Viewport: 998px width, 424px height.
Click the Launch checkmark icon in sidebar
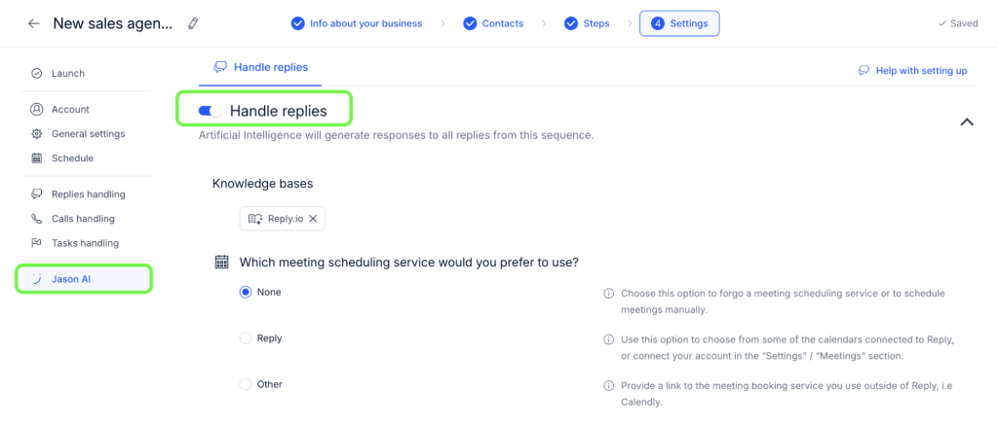37,73
